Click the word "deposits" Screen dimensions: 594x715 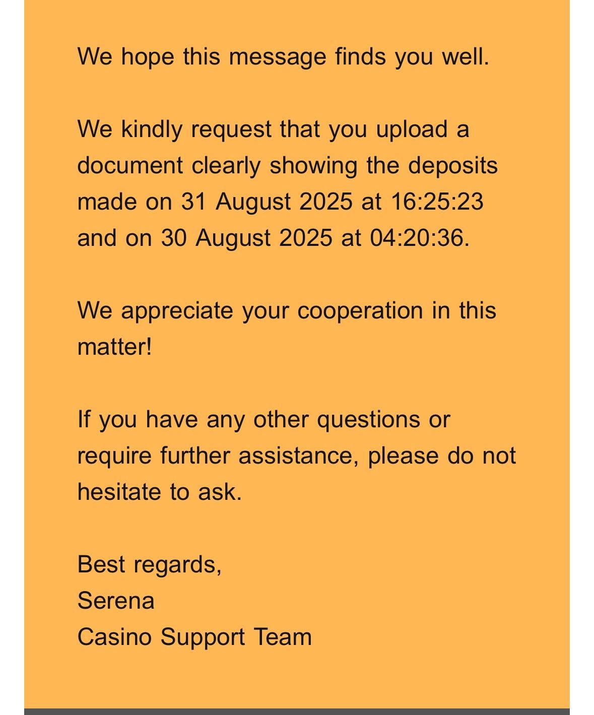[452, 165]
